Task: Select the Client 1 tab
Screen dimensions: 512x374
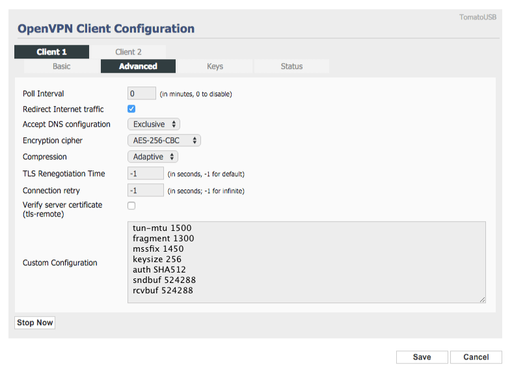Action: pos(51,52)
